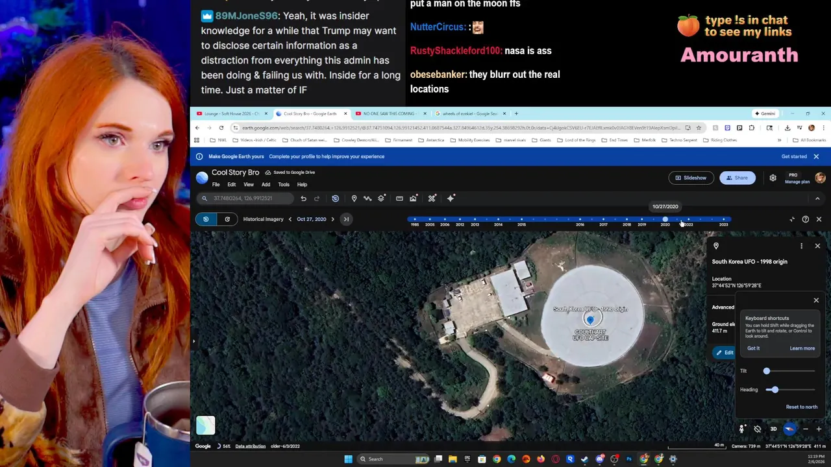Image resolution: width=831 pixels, height=467 pixels.
Task: Click the taskbar Search box
Action: (395, 459)
